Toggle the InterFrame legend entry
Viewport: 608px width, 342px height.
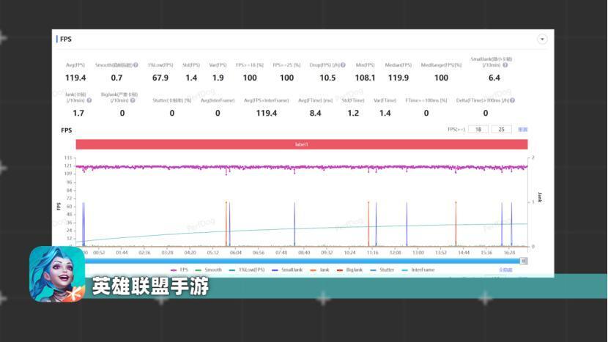click(418, 270)
